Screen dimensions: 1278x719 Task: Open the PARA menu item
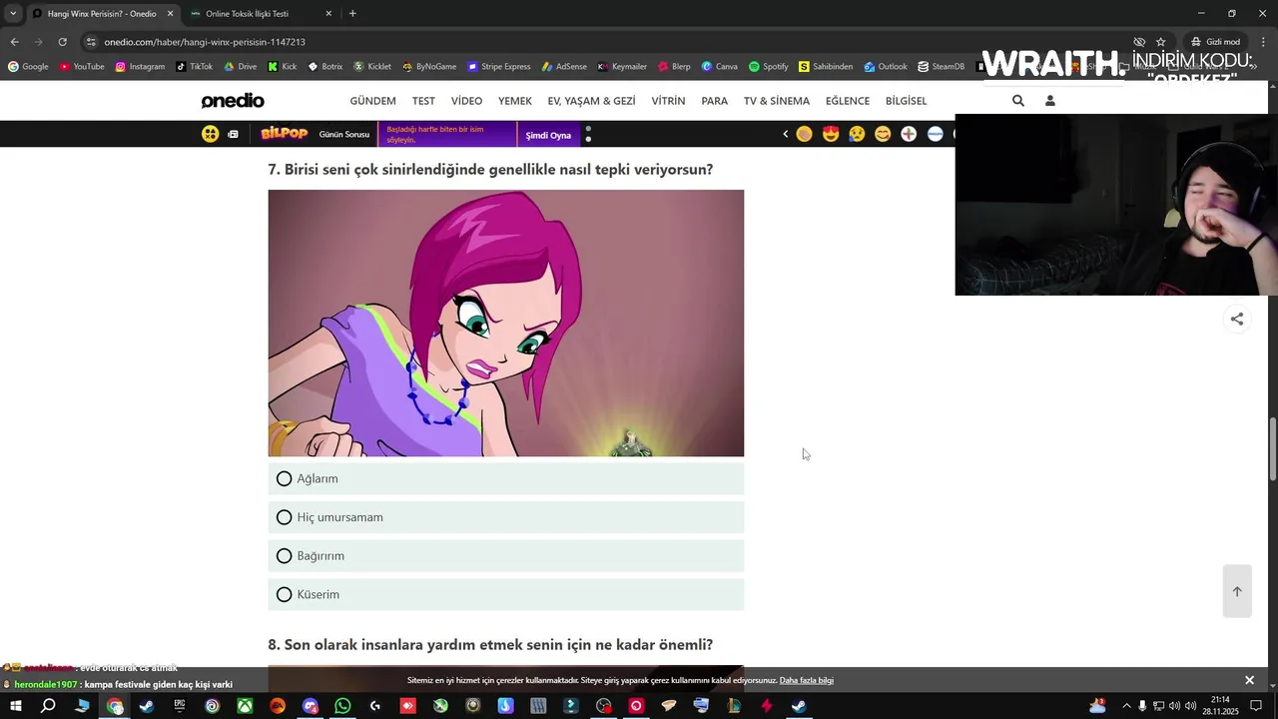[714, 101]
